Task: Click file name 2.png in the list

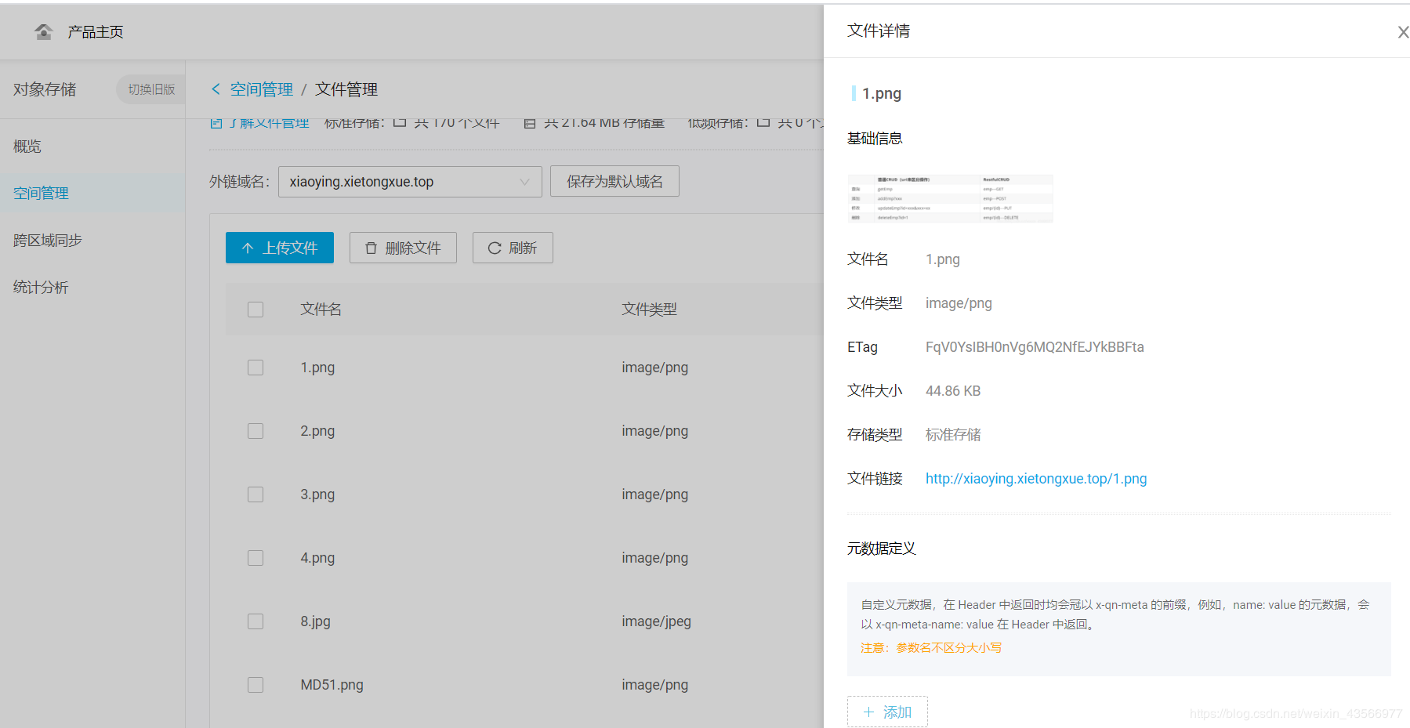Action: click(317, 431)
